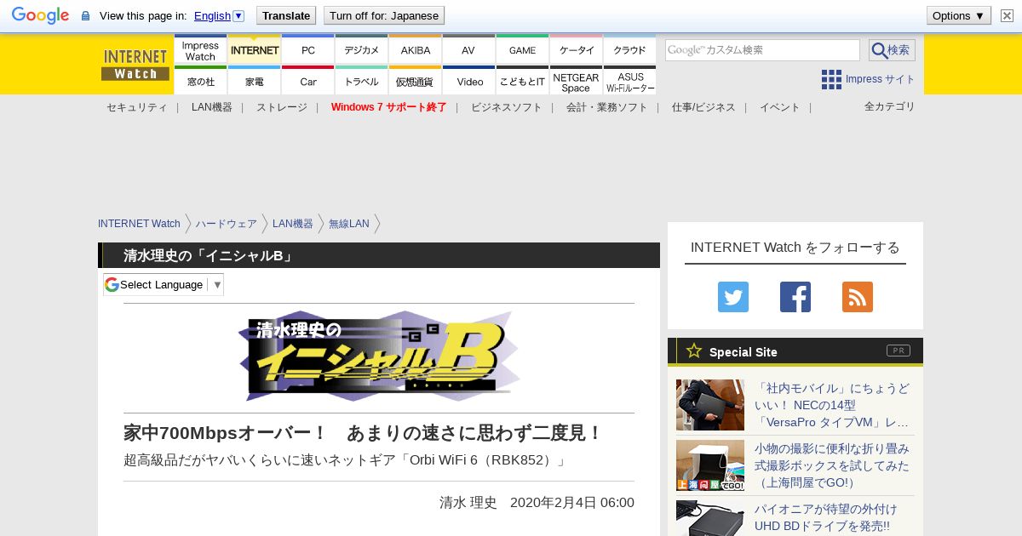The width and height of the screenshot is (1022, 536).
Task: Open the ケータイ tab
Action: point(577,50)
